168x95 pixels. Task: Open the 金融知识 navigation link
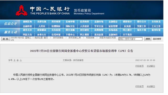[x=113, y=35]
